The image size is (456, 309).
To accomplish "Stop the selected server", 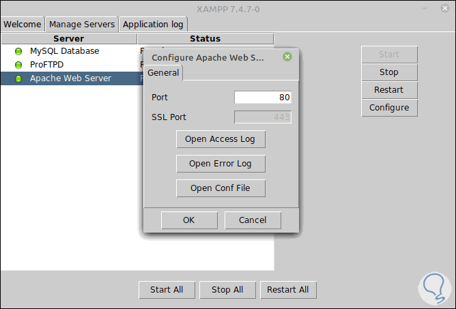I will (389, 72).
